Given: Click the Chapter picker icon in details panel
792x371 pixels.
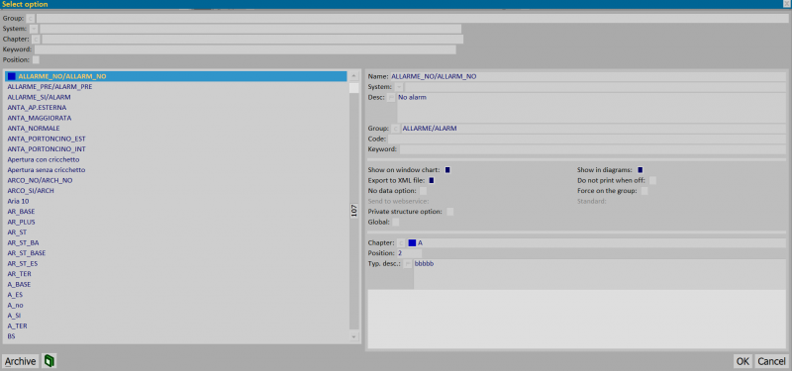Looking at the screenshot, I should pos(402,242).
